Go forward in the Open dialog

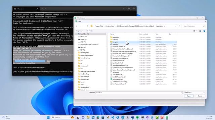(x=81, y=26)
